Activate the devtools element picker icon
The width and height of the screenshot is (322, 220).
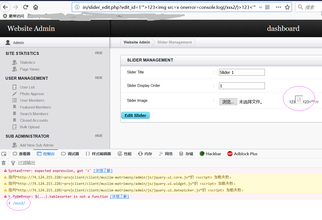4,154
